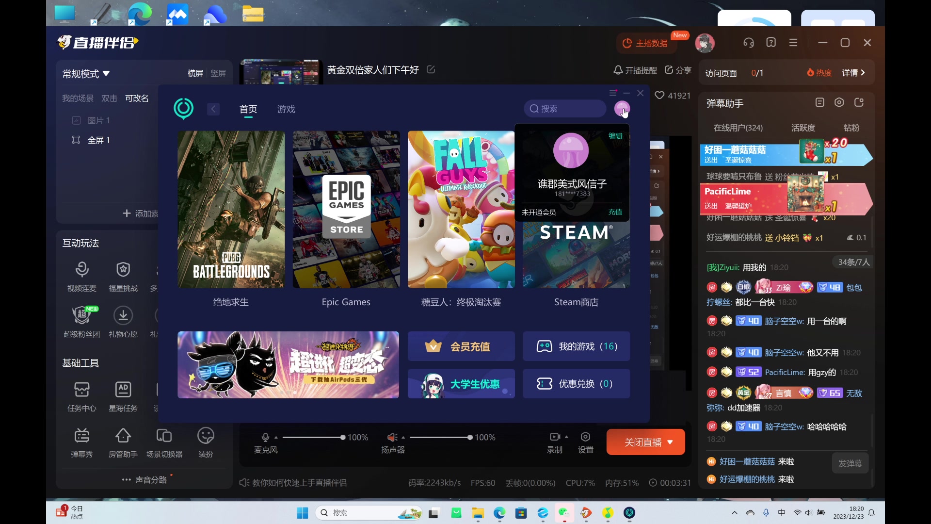
Task: Expand microphone device arrow
Action: (x=276, y=438)
